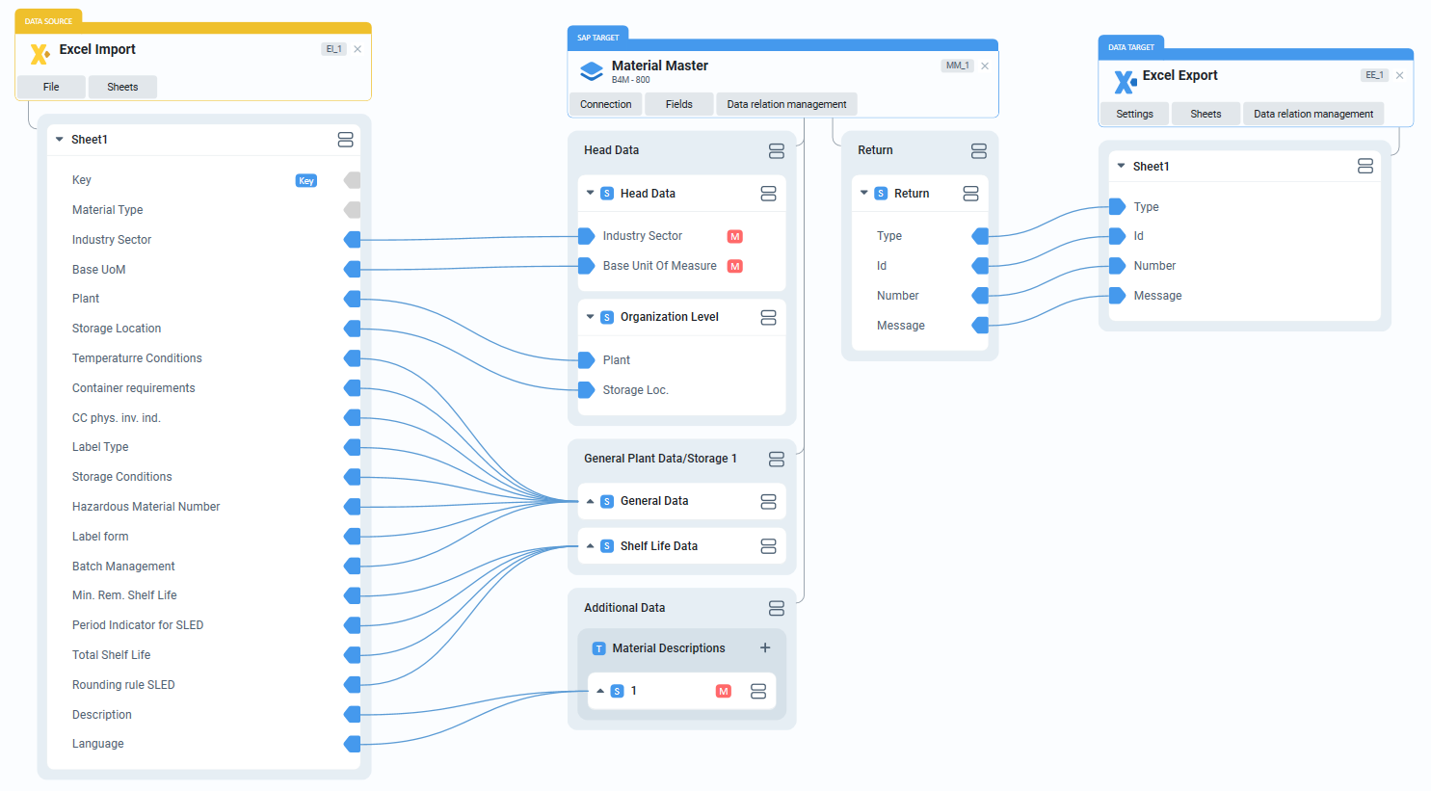Viewport: 1431px width, 791px height.
Task: Click the General Plant Data/Storage 1 layout icon
Action: 777,460
